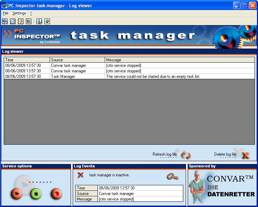Select the empty task list message cell
Screen dimensions: 258x207
click(180, 76)
